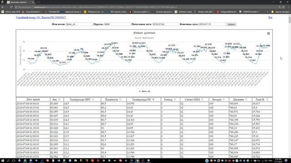Click the browser back arrow
This screenshot has width=291, height=163.
coord(3,7)
